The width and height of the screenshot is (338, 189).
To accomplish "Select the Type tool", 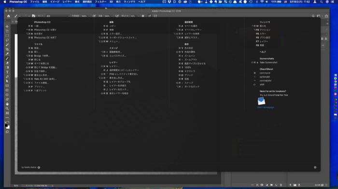I will pos(7,72).
